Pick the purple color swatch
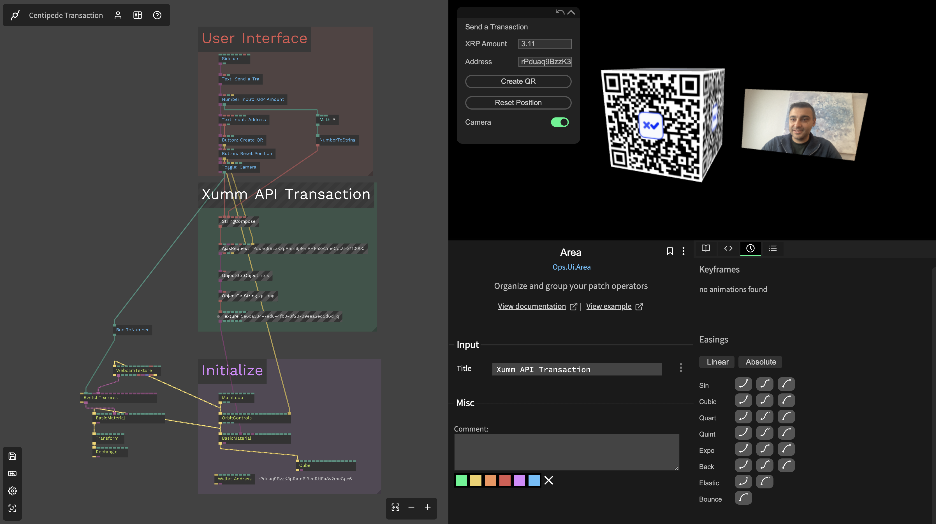The image size is (936, 524). pyautogui.click(x=519, y=480)
